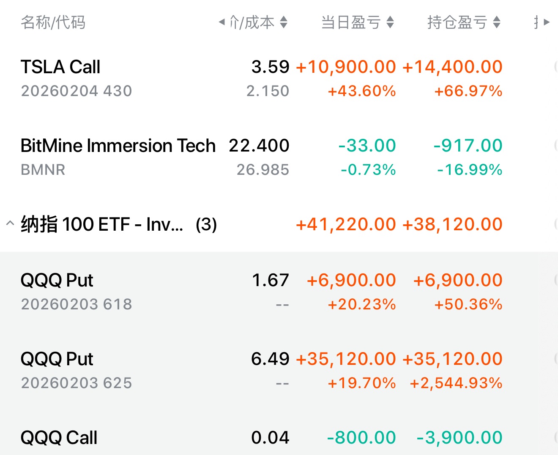
Task: Click the 持仓盈亏 sort arrows icon
Action: click(497, 22)
